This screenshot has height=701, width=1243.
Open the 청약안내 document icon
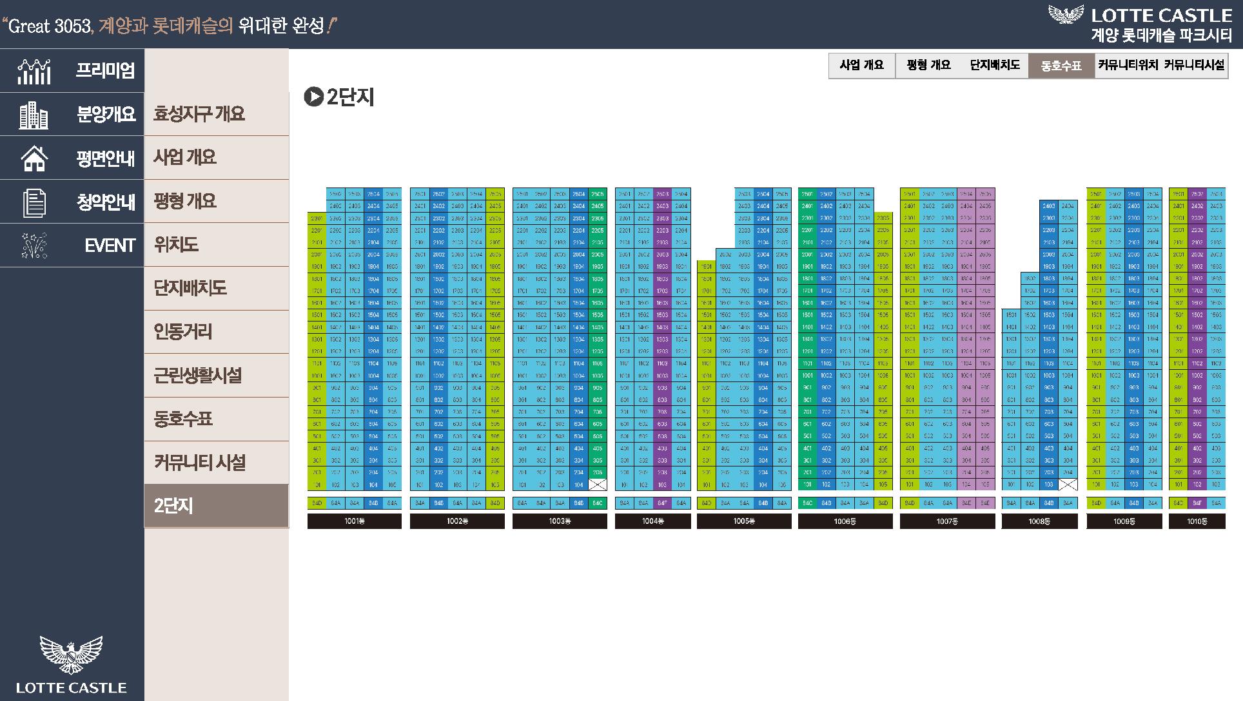pos(34,202)
